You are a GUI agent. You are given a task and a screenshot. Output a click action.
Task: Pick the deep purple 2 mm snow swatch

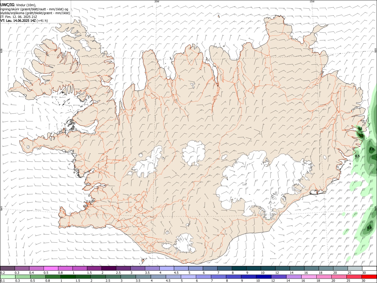point(109,269)
